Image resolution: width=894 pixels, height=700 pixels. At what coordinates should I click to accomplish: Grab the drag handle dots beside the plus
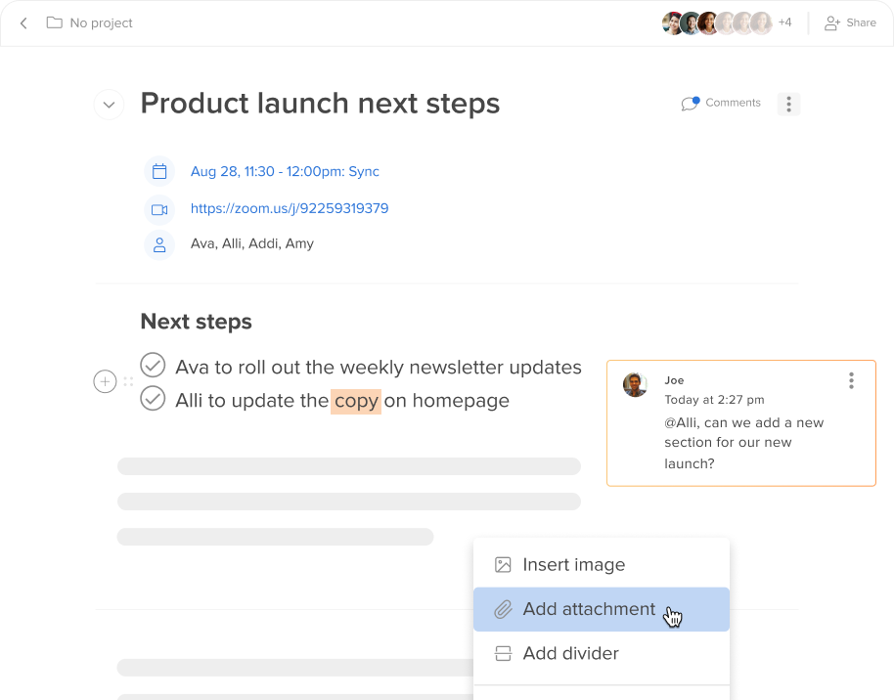click(x=128, y=381)
